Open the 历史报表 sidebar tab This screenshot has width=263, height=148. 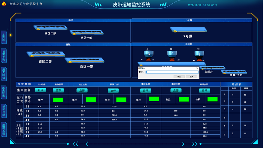(4, 92)
